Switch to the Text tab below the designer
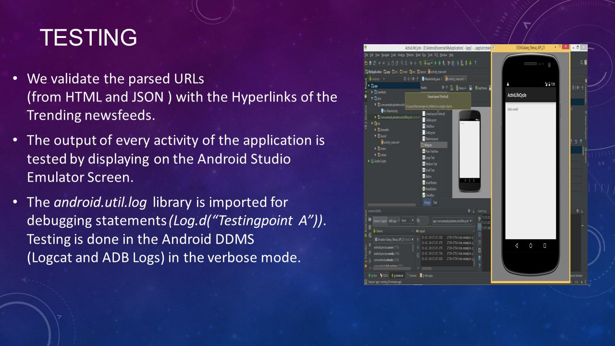 (x=435, y=203)
